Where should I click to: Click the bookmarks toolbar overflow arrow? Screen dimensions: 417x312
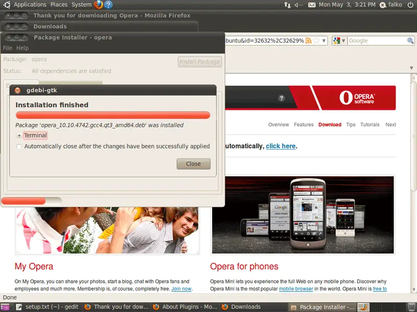pyautogui.click(x=411, y=68)
